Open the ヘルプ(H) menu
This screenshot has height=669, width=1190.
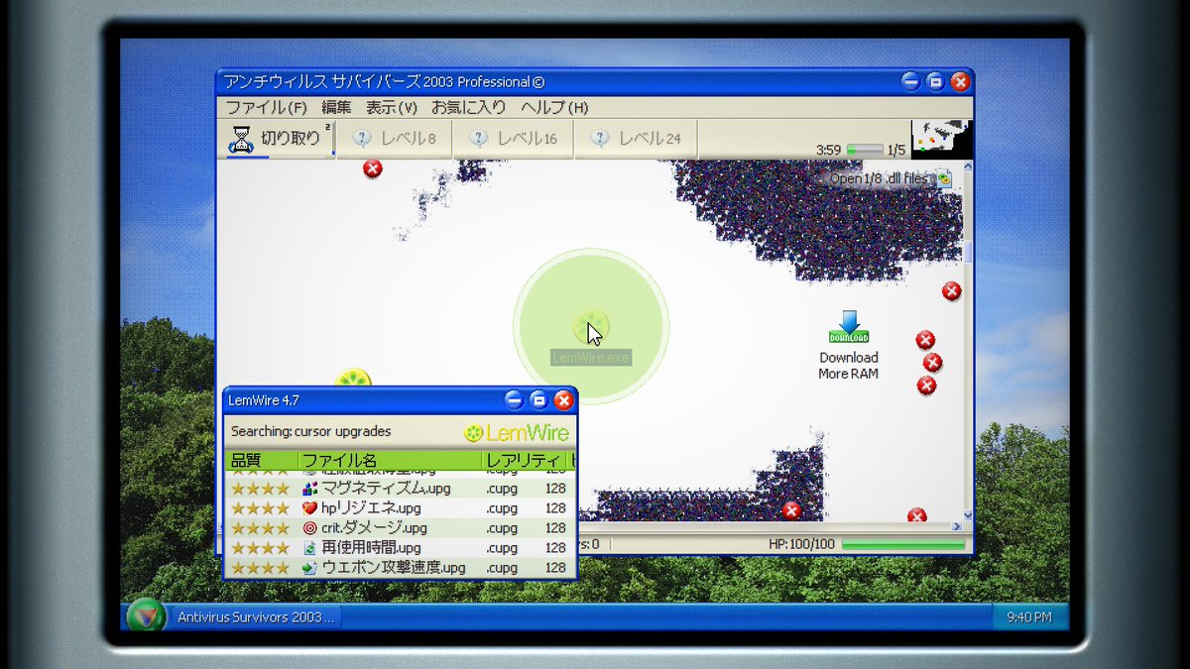point(553,107)
